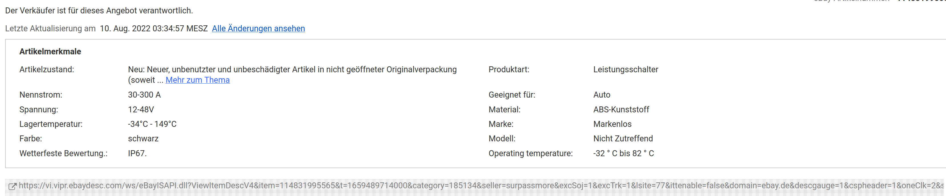
Task: Click the Der Verkäufer ist verantwortlich notice
Action: point(99,11)
